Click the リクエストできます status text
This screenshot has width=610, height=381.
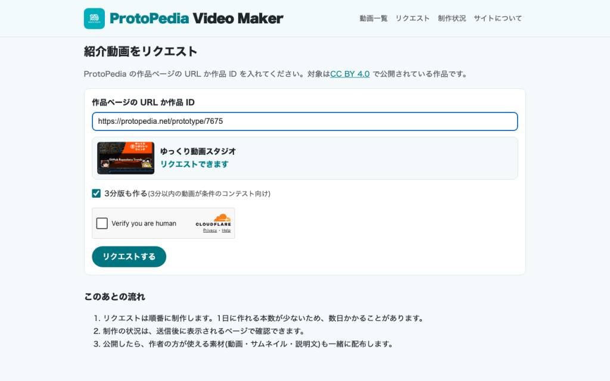(195, 164)
